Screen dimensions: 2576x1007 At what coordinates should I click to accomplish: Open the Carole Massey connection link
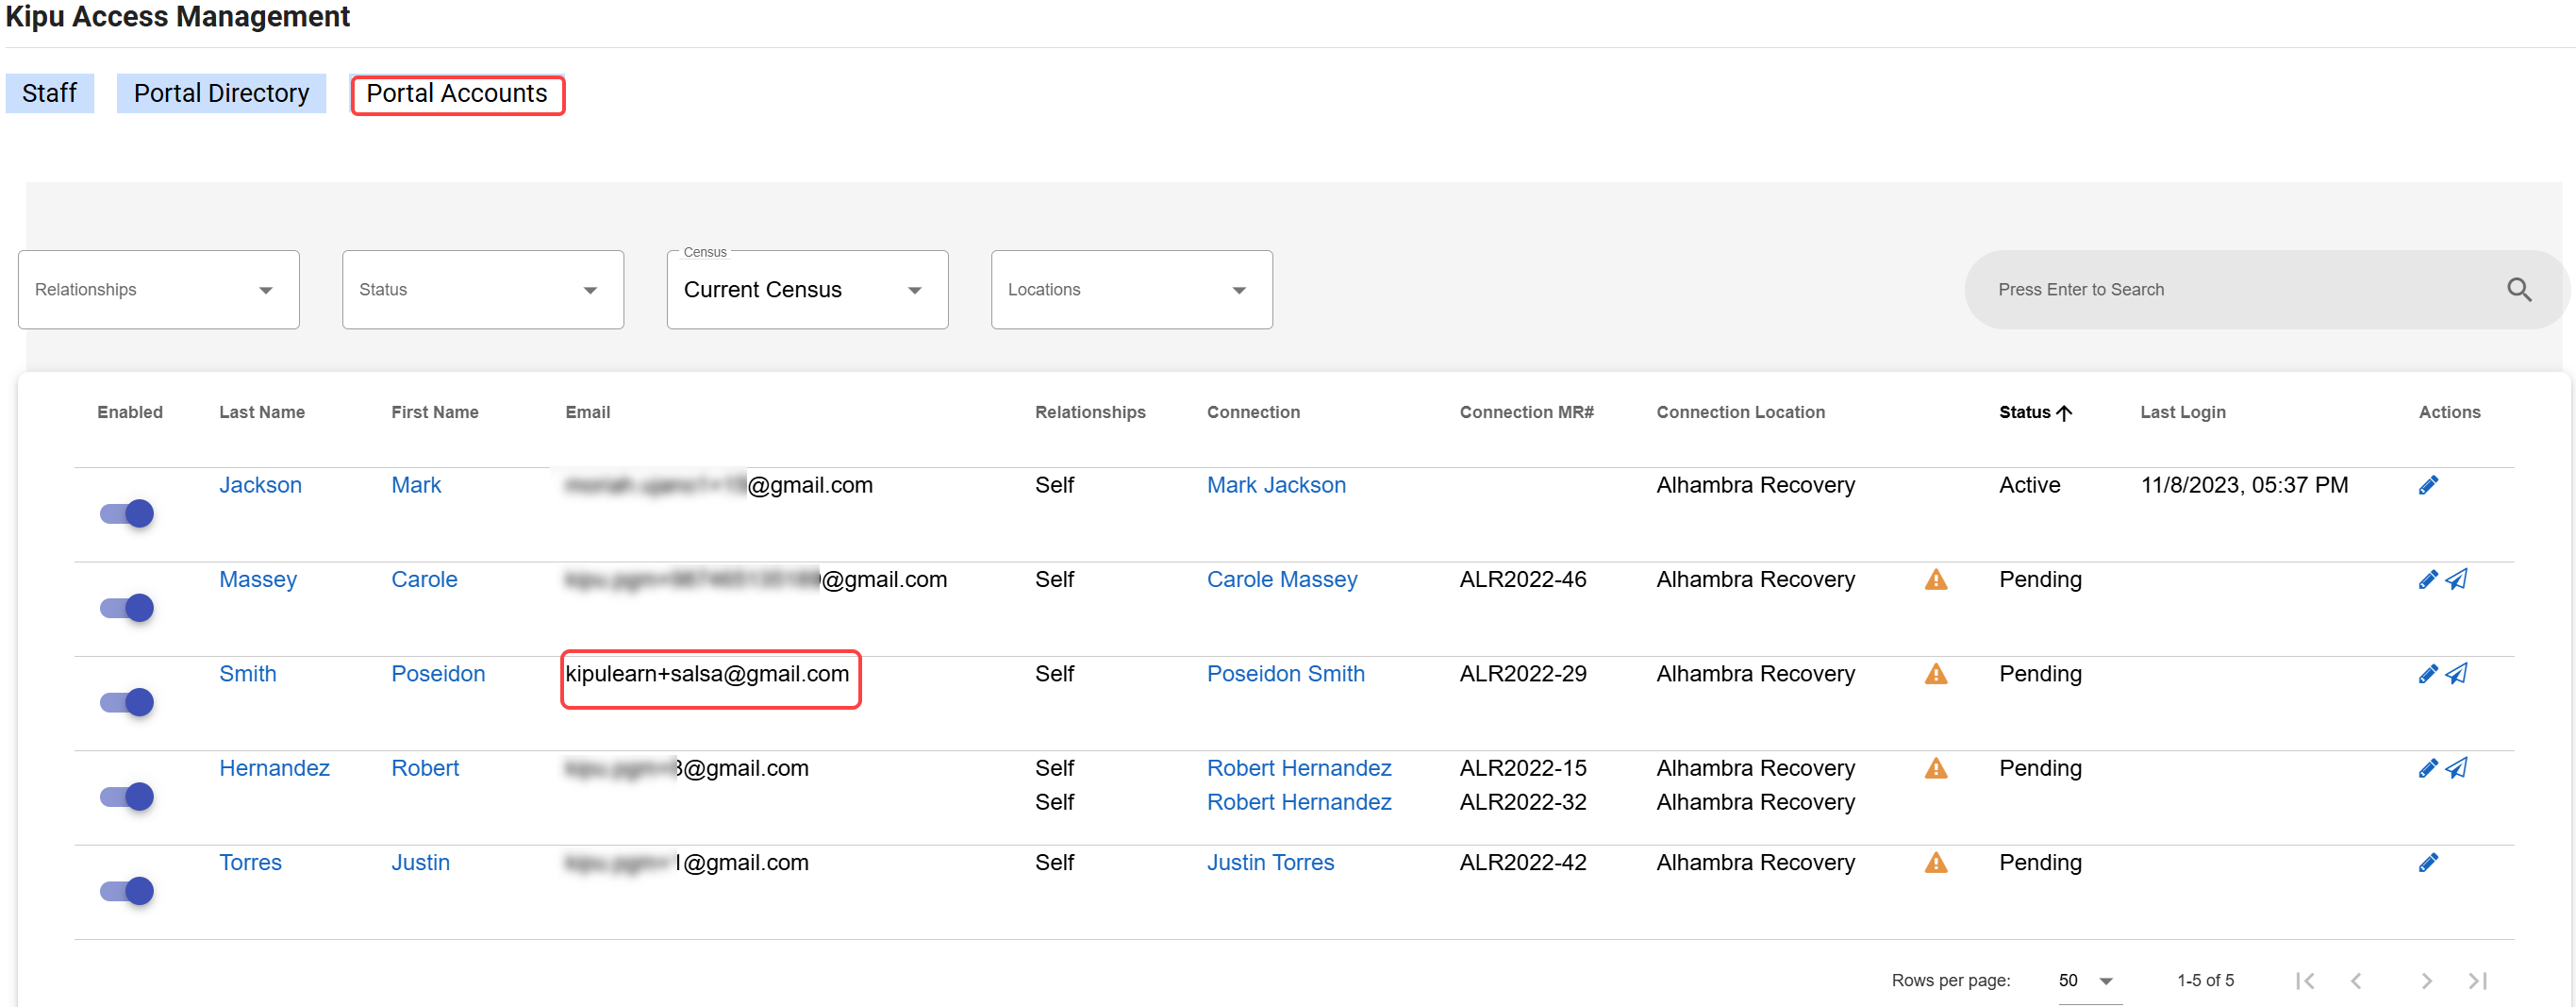tap(1281, 579)
